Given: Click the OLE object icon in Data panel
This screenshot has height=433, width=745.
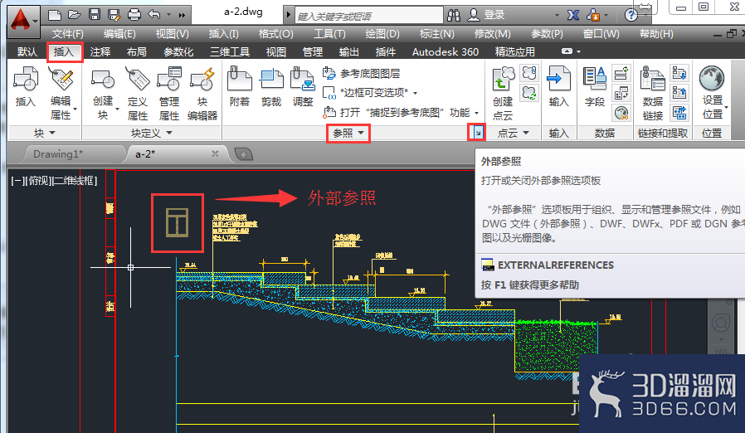Looking at the screenshot, I should (x=621, y=93).
